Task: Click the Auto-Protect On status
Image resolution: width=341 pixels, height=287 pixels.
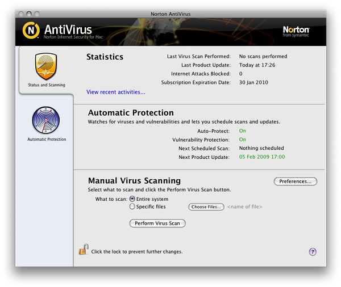Action: point(243,131)
